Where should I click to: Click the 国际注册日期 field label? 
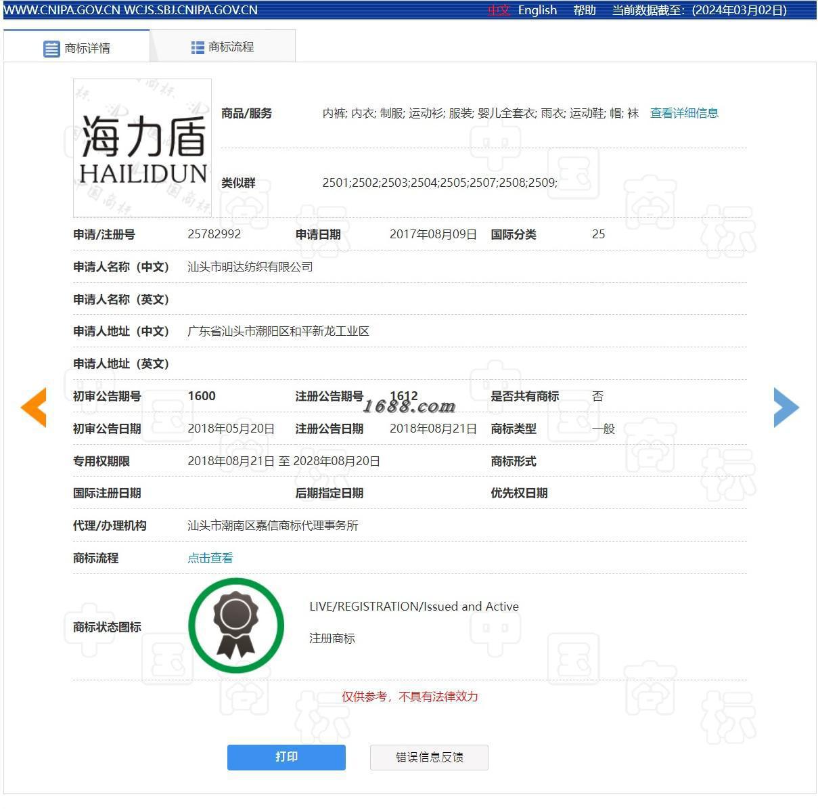107,493
